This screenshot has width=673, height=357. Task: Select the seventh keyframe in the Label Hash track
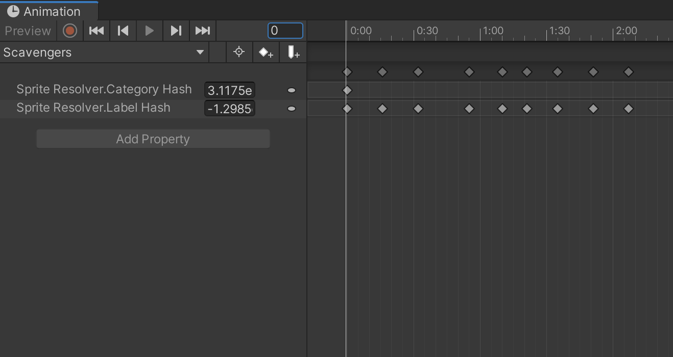tap(558, 109)
